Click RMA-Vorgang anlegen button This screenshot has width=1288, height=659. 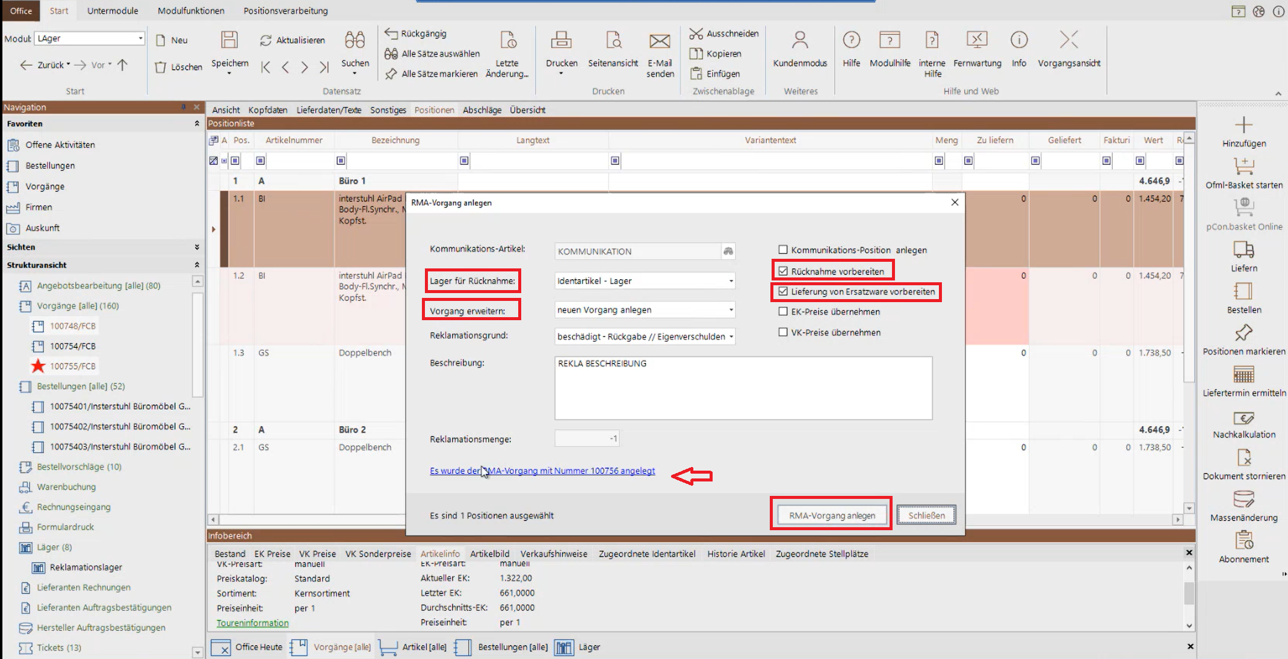832,515
